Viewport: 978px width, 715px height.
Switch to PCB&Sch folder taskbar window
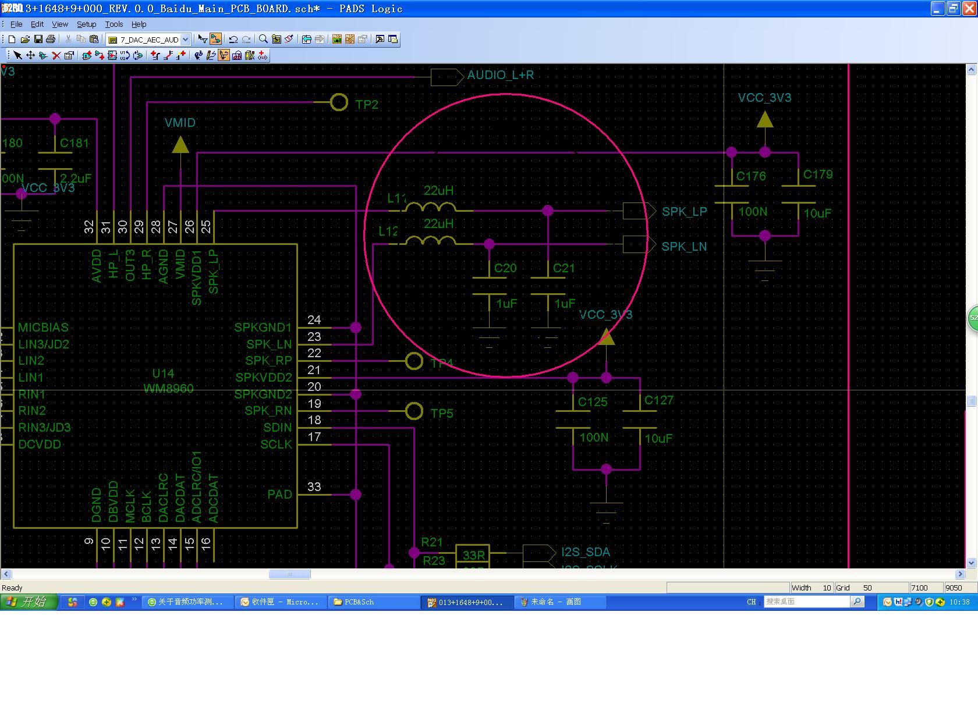click(x=374, y=602)
